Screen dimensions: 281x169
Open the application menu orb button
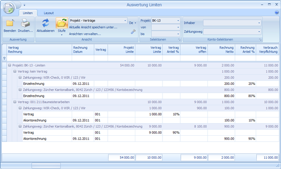pyautogui.click(x=8, y=8)
